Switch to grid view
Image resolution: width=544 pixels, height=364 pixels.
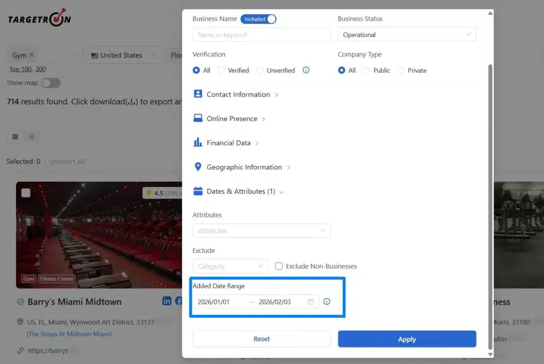pos(15,137)
